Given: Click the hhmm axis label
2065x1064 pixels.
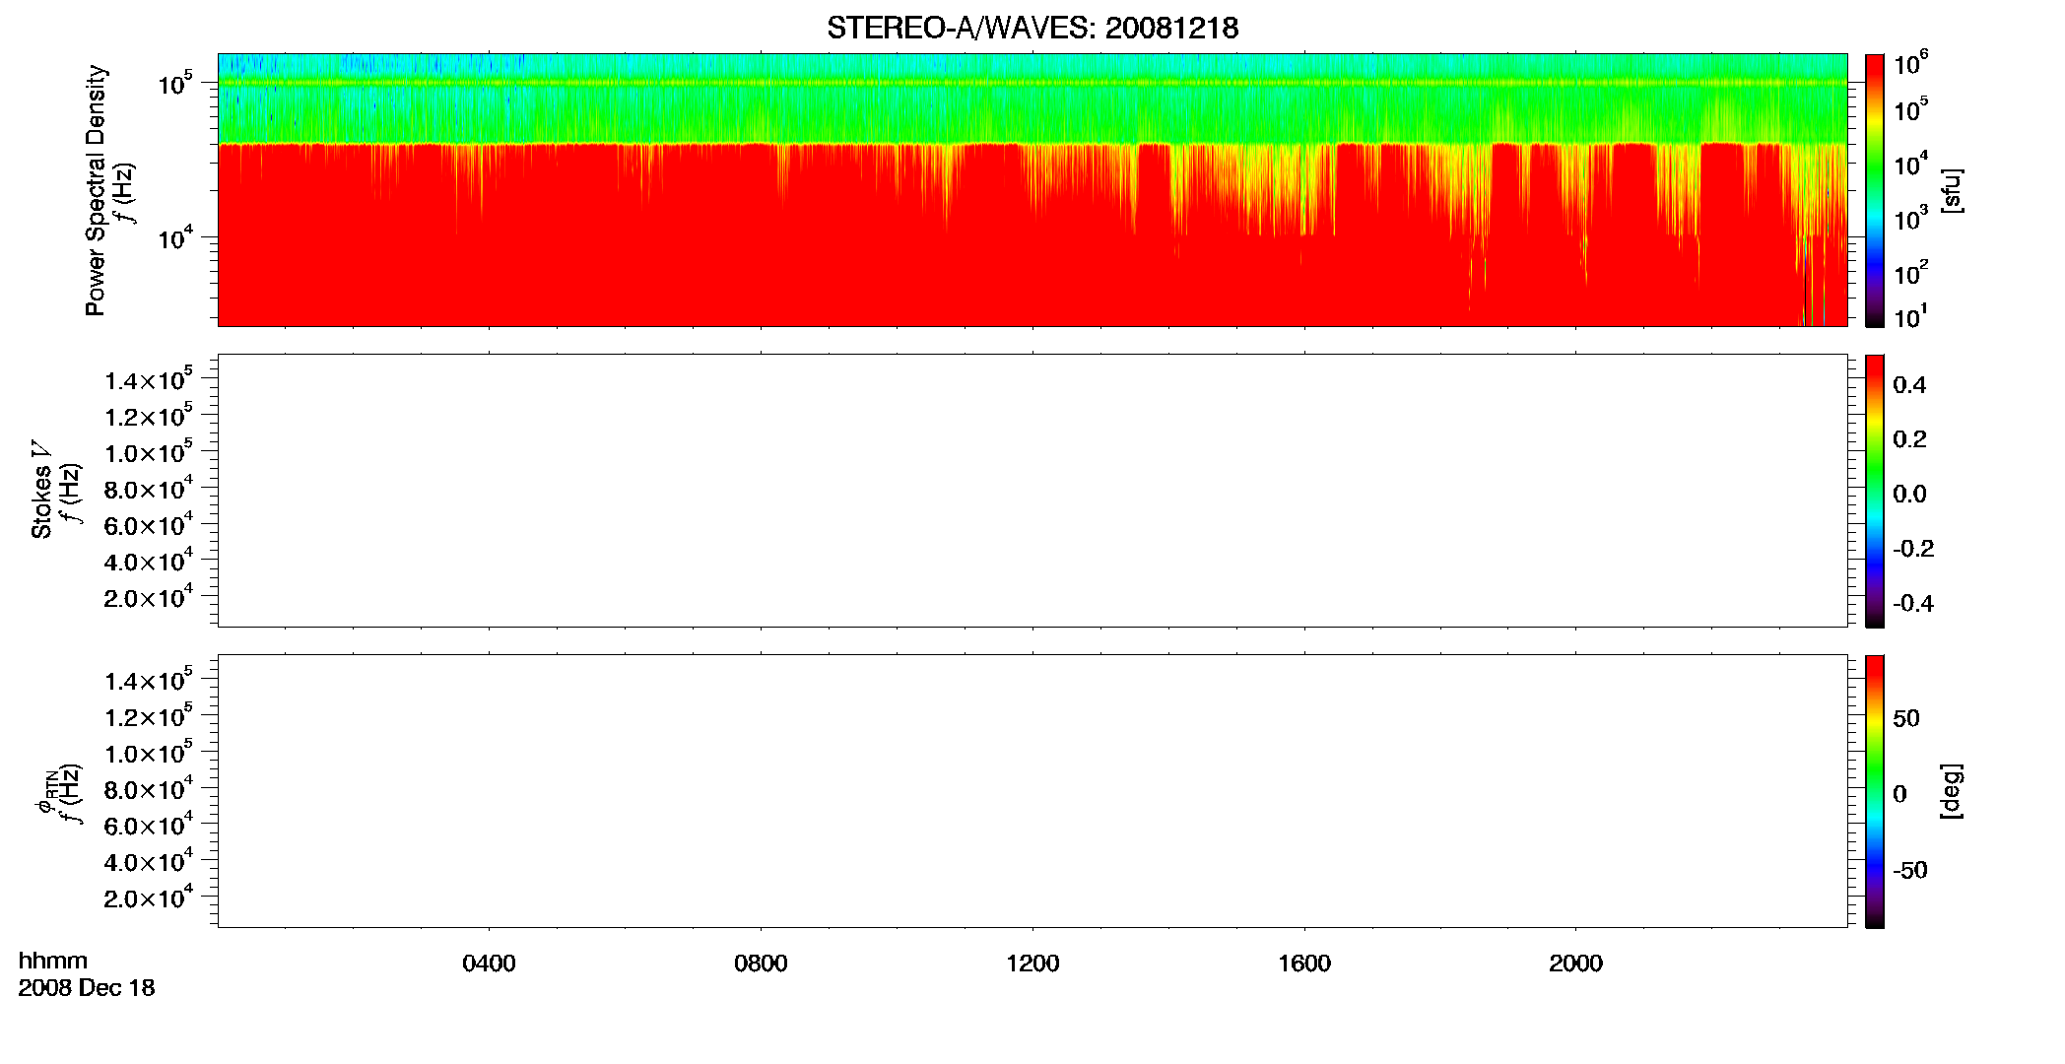Looking at the screenshot, I should 53,961.
